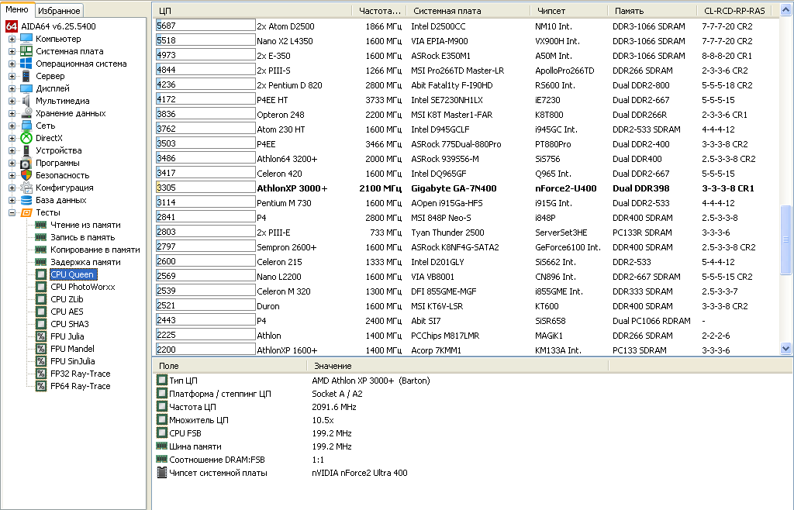This screenshot has height=510, width=794.
Task: Click the Системная плата motherboard icon
Action: coord(26,51)
